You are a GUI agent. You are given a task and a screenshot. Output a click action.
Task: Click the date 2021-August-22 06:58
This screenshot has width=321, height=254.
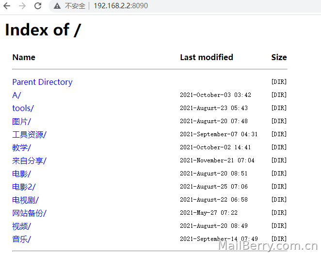coord(214,200)
